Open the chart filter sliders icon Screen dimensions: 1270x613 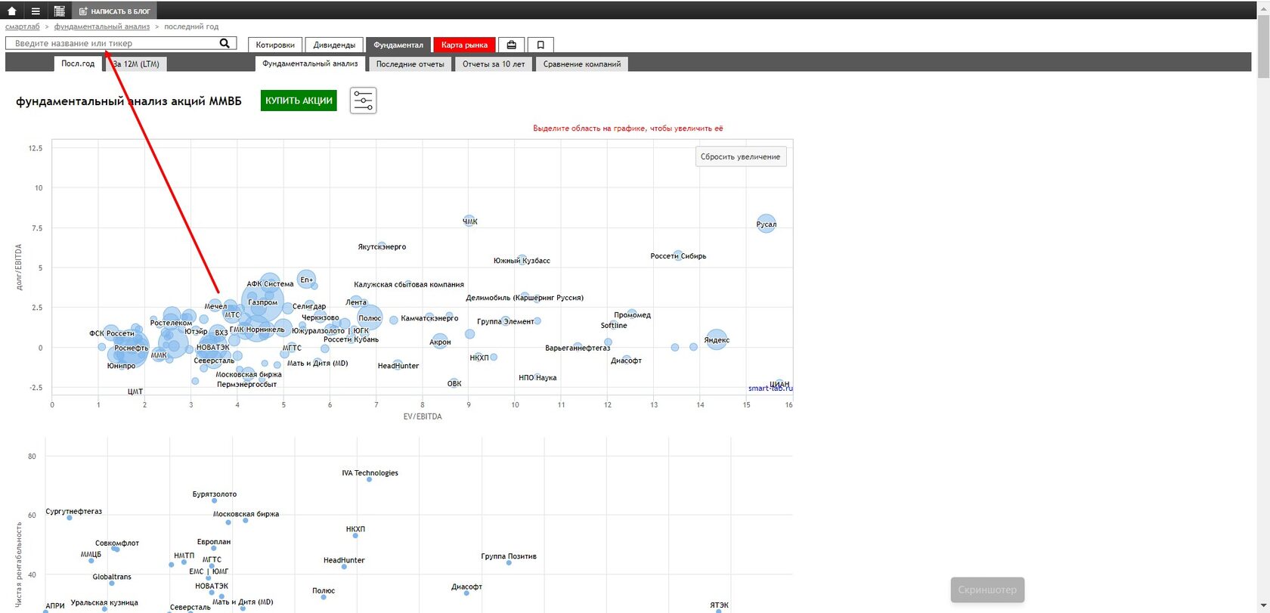pyautogui.click(x=363, y=101)
